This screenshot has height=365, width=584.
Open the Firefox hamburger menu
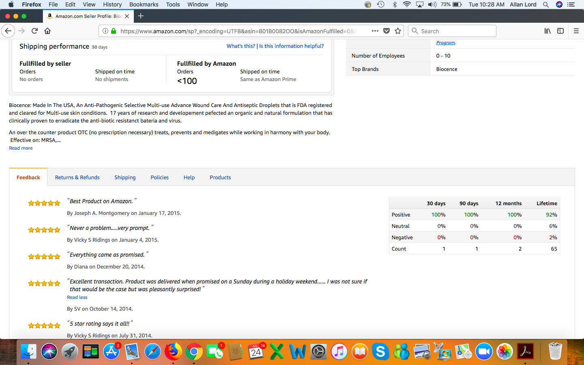576,31
